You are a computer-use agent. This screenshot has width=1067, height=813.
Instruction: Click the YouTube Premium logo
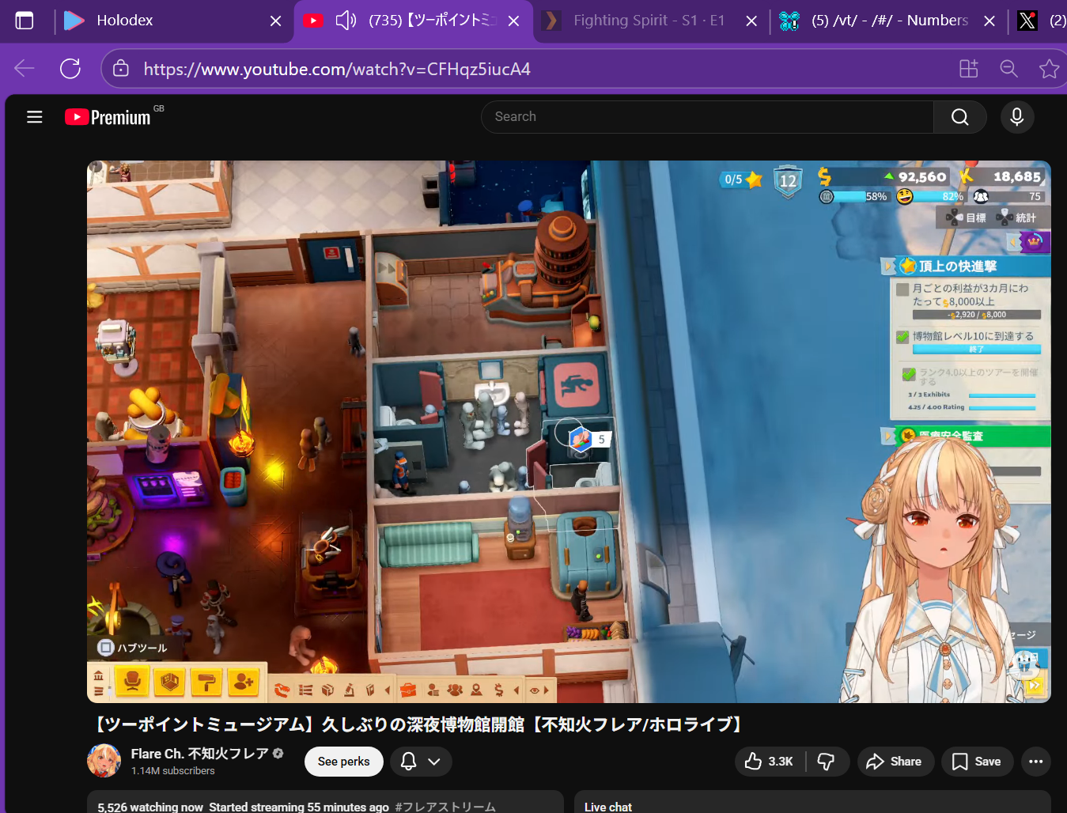pyautogui.click(x=108, y=117)
